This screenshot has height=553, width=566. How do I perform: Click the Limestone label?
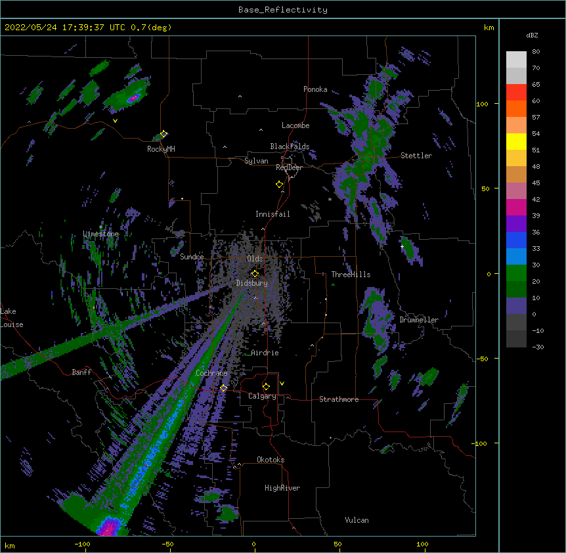coord(100,234)
